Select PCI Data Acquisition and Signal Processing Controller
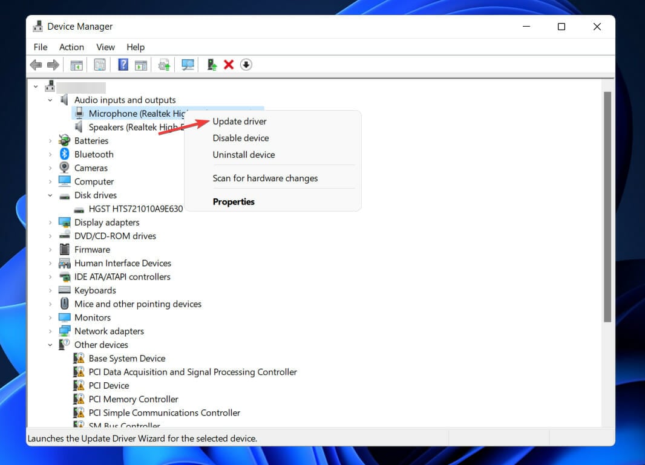This screenshot has width=645, height=465. (192, 372)
